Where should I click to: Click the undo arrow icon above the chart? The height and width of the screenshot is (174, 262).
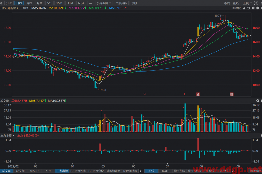248,8
